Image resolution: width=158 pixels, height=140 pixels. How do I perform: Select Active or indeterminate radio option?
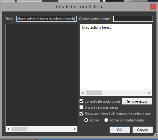(106, 120)
